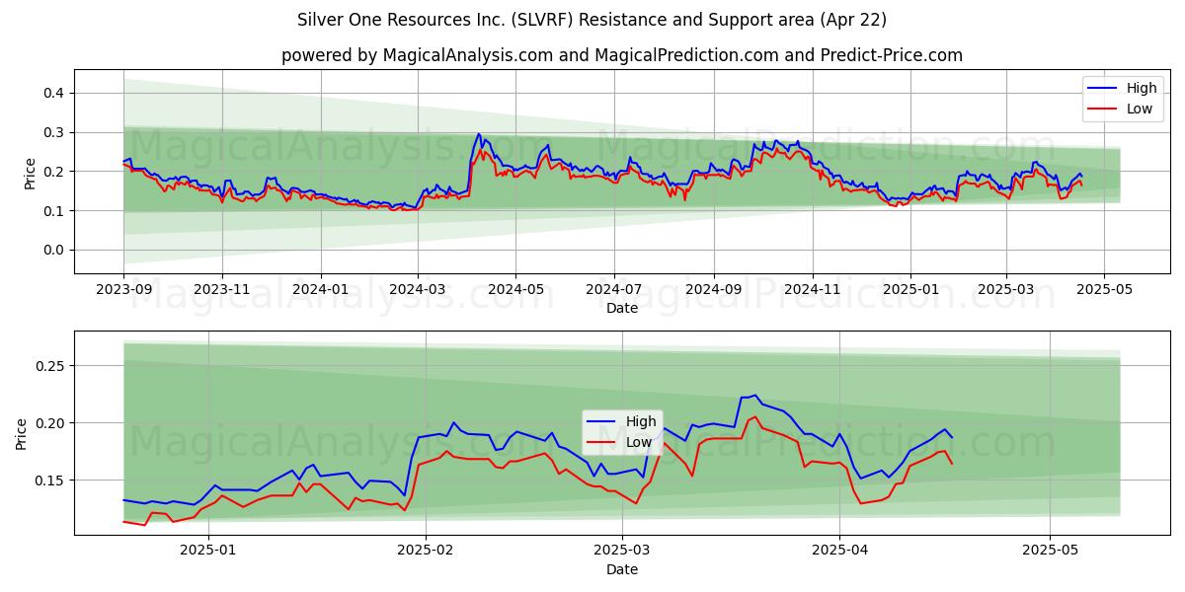Click 'High' in bottom chart legend
This screenshot has width=1185, height=592.
641,421
